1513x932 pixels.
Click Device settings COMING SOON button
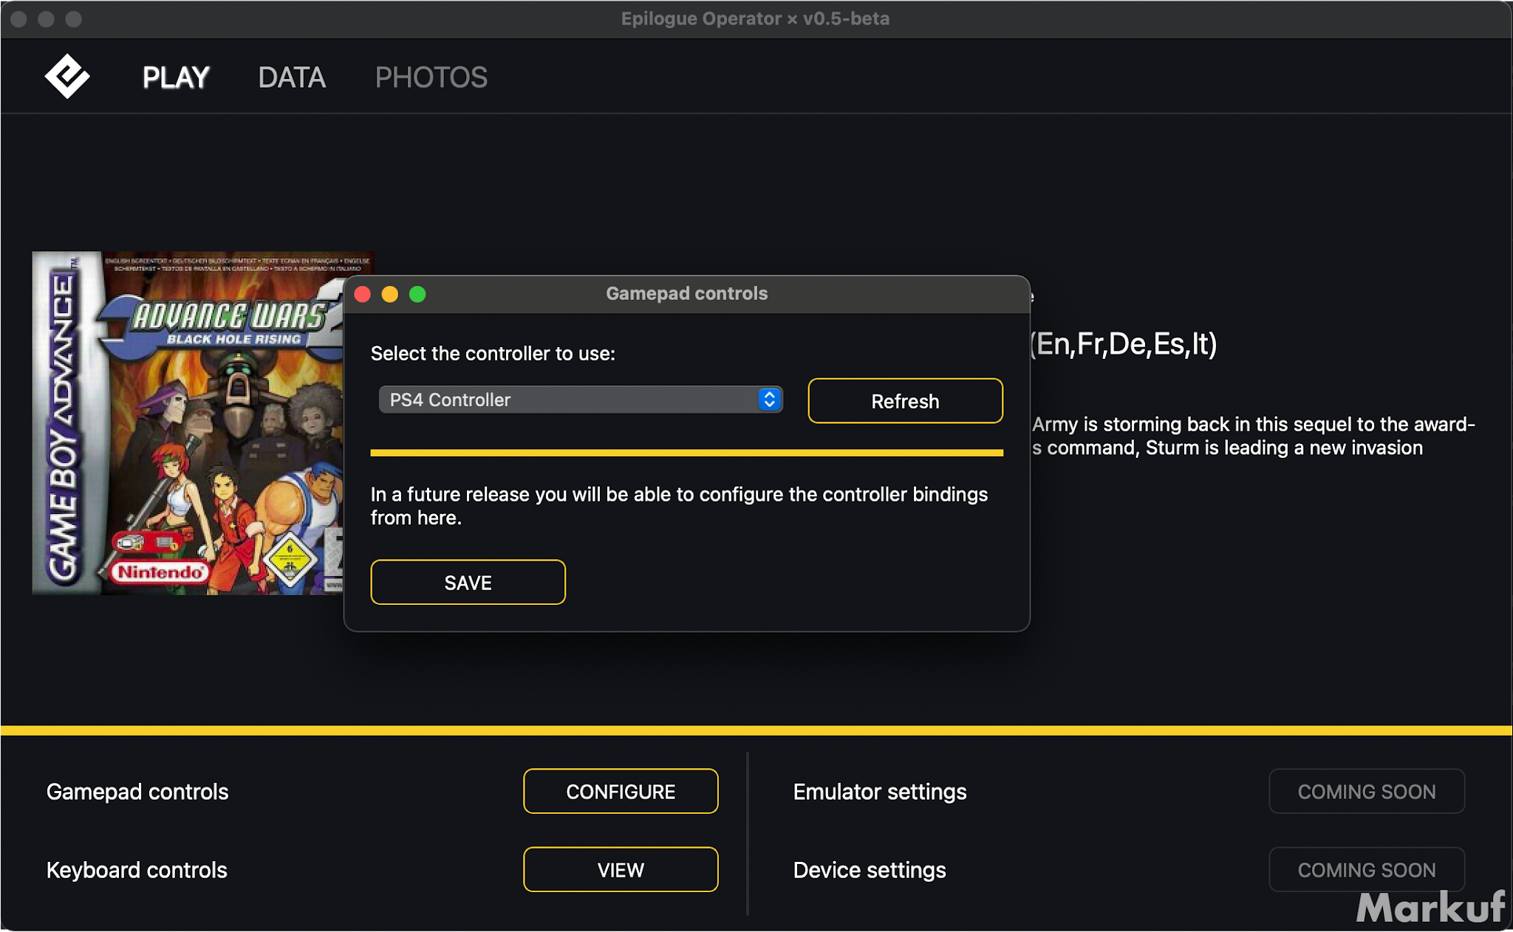tap(1366, 870)
